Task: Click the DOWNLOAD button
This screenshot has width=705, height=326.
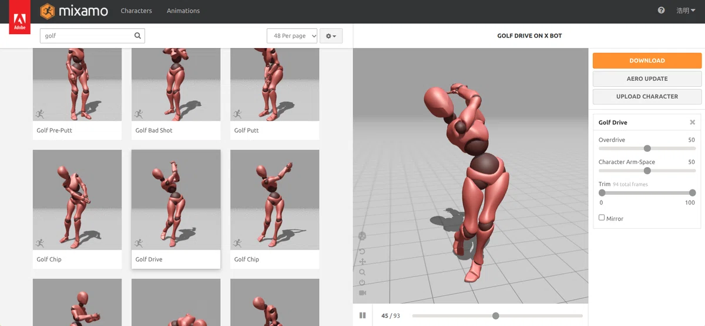Action: tap(647, 60)
